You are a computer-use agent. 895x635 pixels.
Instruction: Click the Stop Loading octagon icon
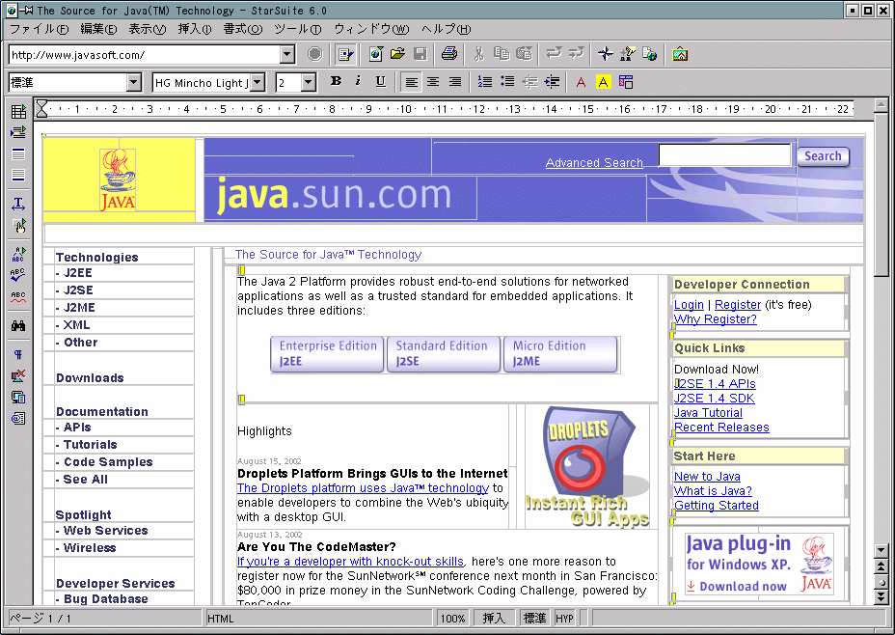[x=314, y=54]
